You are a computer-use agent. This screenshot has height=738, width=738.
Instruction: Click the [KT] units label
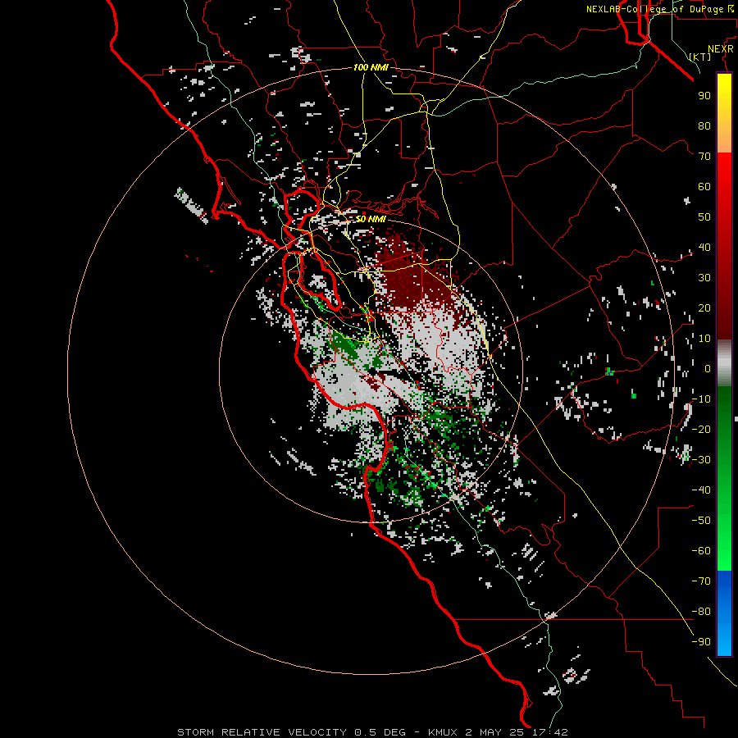(700, 57)
